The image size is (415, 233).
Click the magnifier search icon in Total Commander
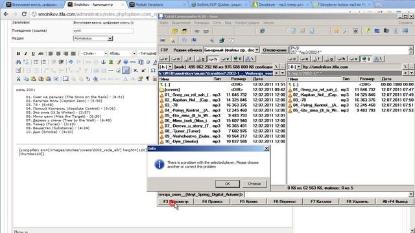pyautogui.click(x=346, y=31)
